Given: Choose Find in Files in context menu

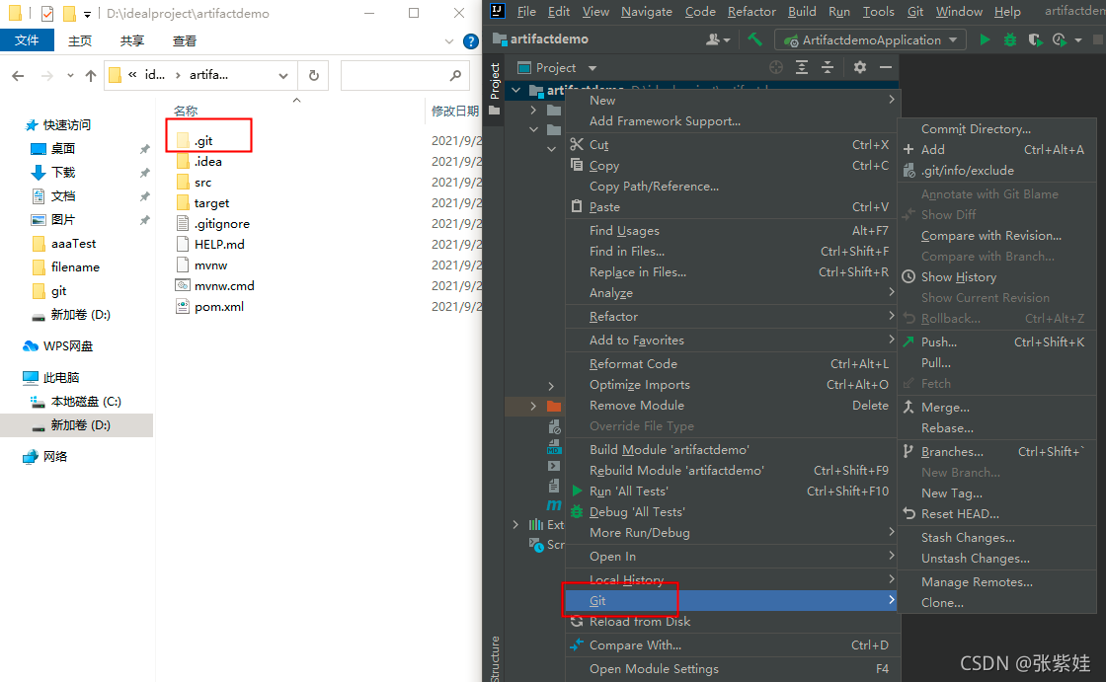Looking at the screenshot, I should (x=732, y=251).
